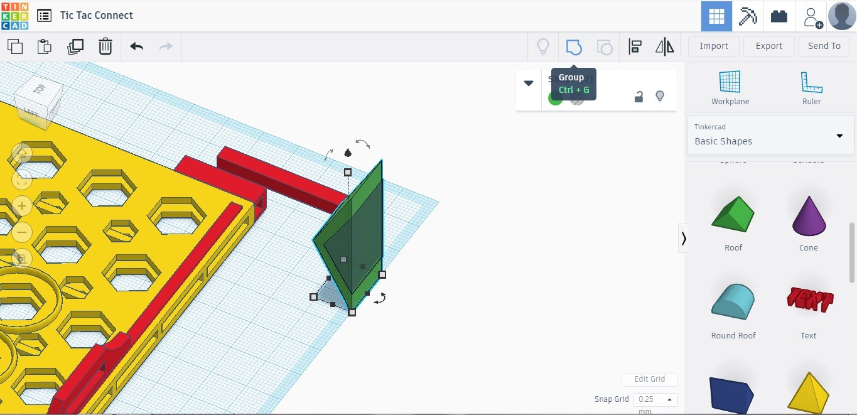The height and width of the screenshot is (415, 857).
Task: Click the shapes panel vertical scrollbar
Action: (851, 252)
